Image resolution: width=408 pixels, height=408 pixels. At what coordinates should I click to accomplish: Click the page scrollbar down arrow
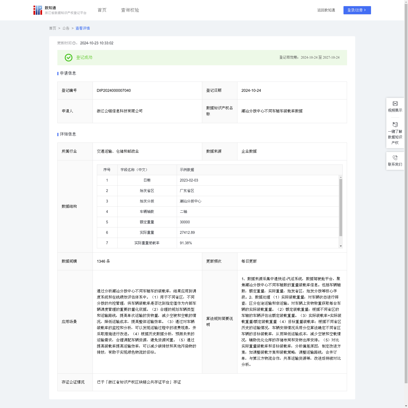click(406, 406)
